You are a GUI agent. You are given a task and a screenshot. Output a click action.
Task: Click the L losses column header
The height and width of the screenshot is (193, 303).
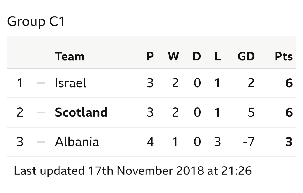coord(218,56)
